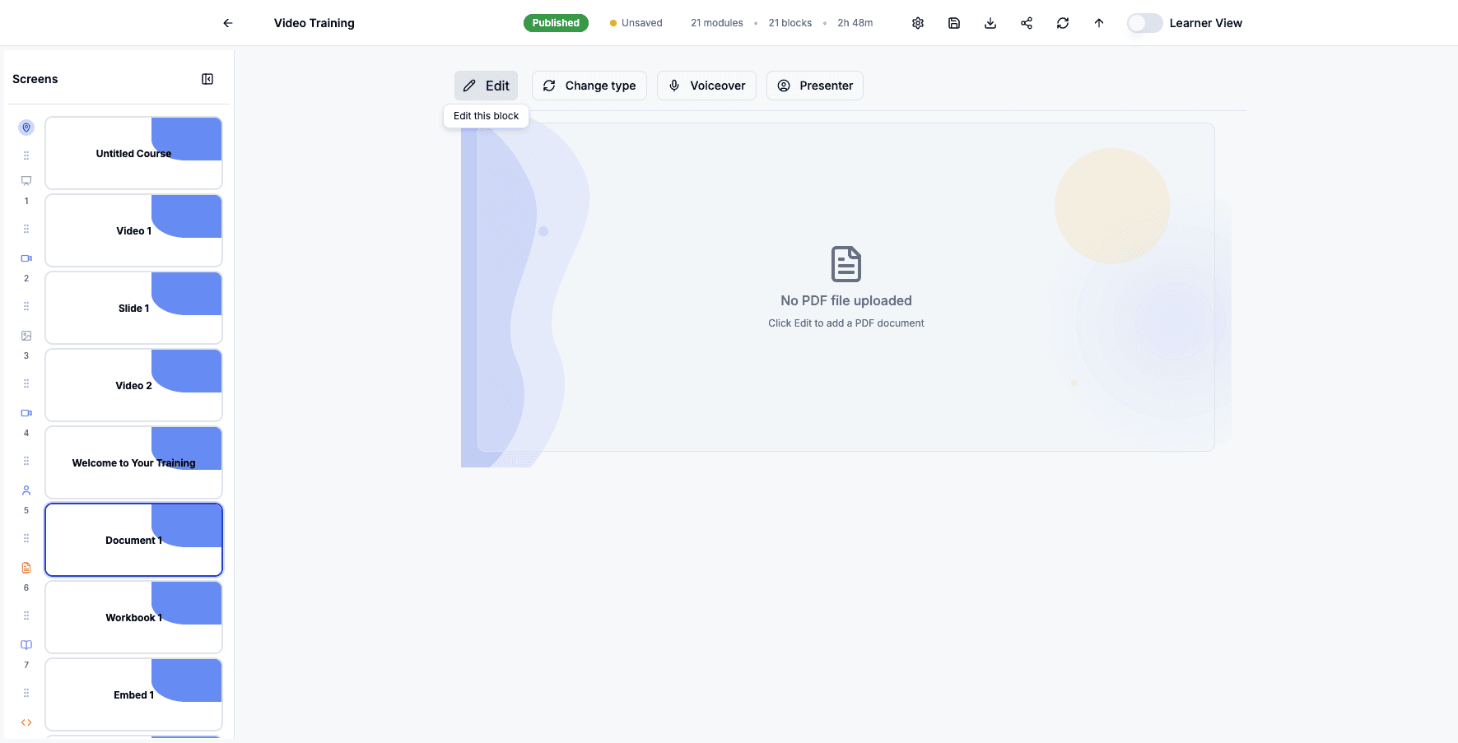The width and height of the screenshot is (1458, 743).
Task: Click the download icon in the header
Action: click(990, 23)
